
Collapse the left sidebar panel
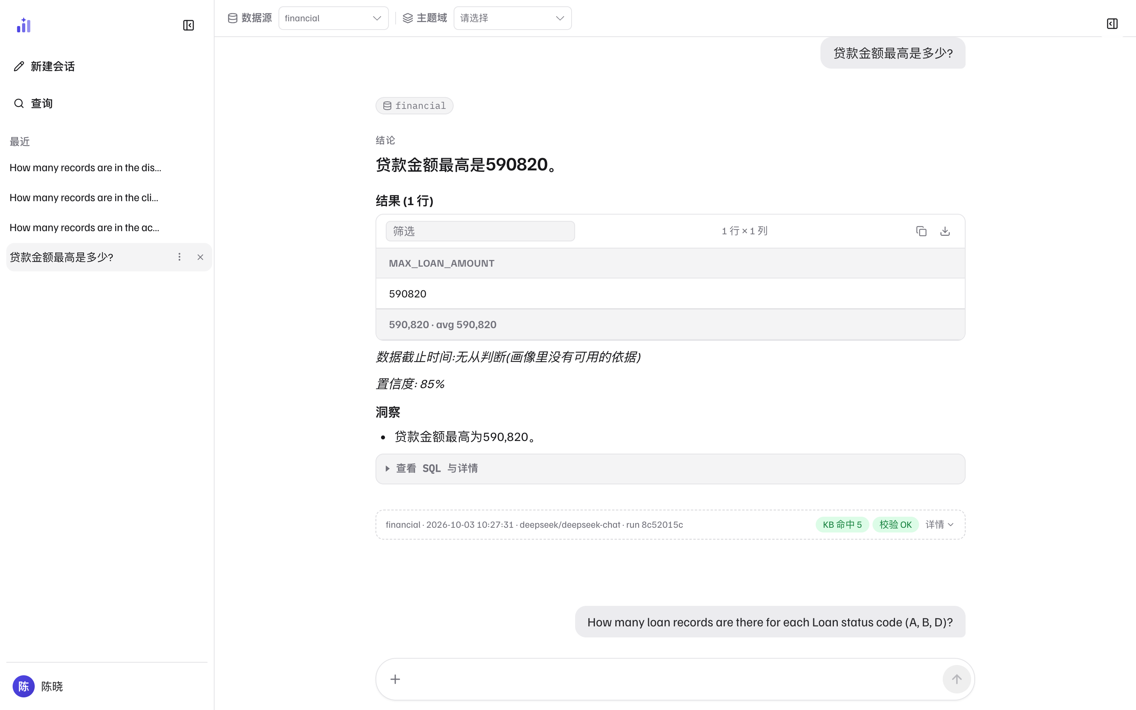[x=188, y=25]
